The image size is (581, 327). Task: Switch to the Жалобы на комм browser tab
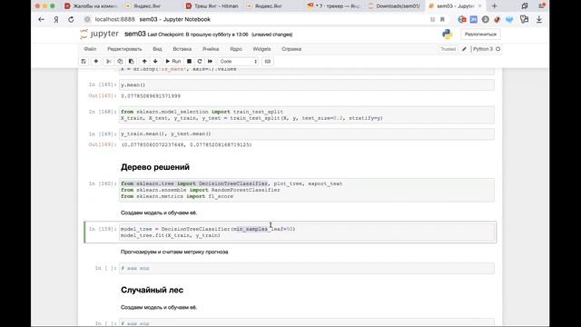tap(91, 6)
